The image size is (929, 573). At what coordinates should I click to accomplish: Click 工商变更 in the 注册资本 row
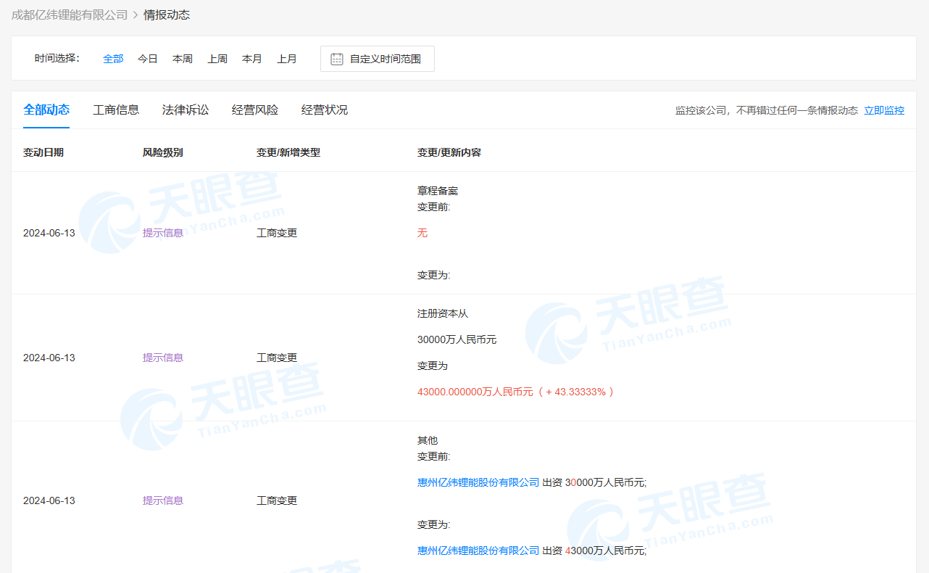point(277,358)
